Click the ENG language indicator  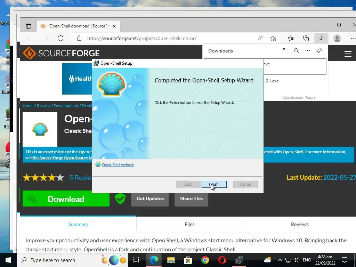click(x=307, y=260)
